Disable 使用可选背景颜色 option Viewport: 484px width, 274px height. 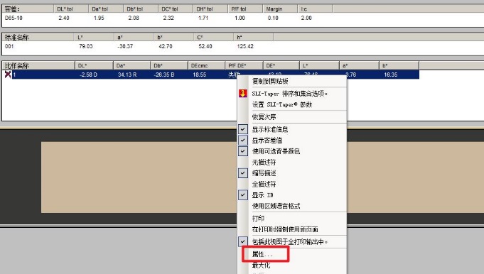click(x=243, y=151)
